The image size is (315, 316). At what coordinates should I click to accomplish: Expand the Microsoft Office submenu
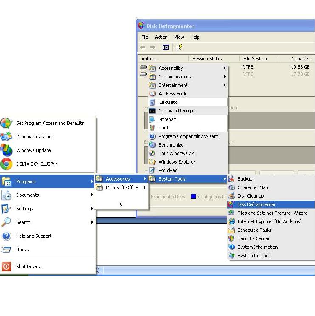point(122,187)
